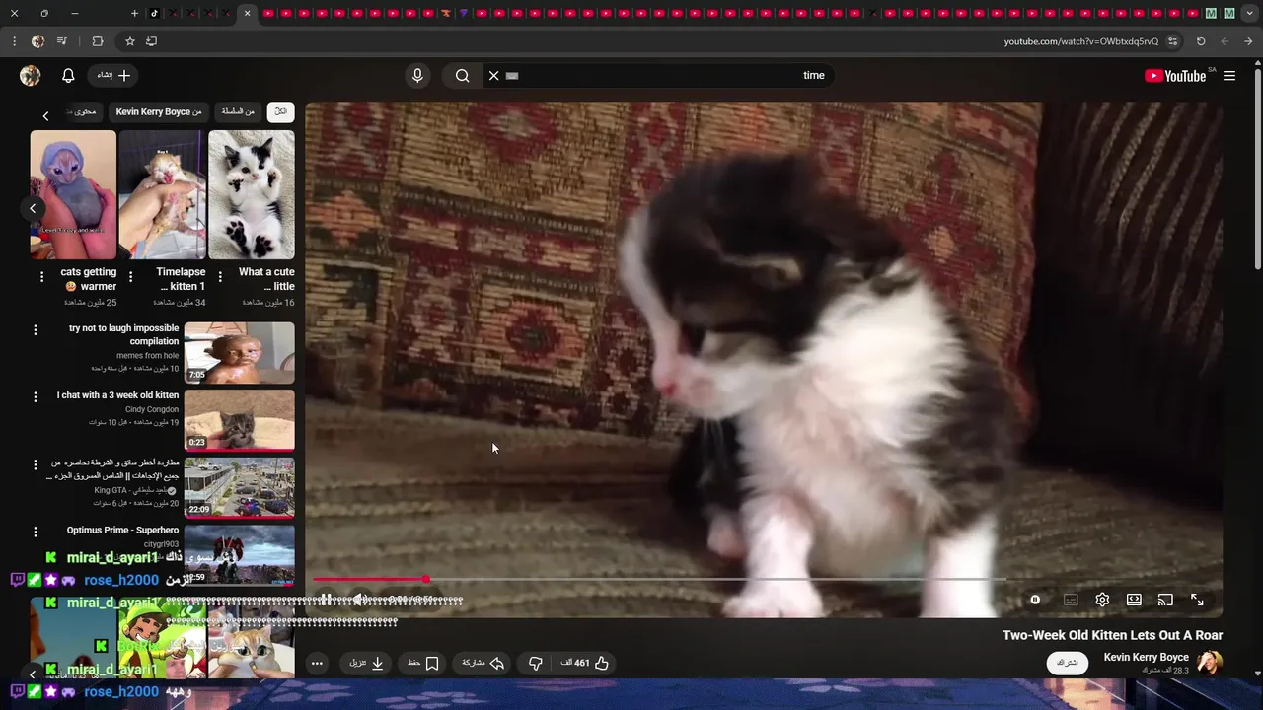
Task: Select the from-the-series filter chip
Action: (238, 112)
